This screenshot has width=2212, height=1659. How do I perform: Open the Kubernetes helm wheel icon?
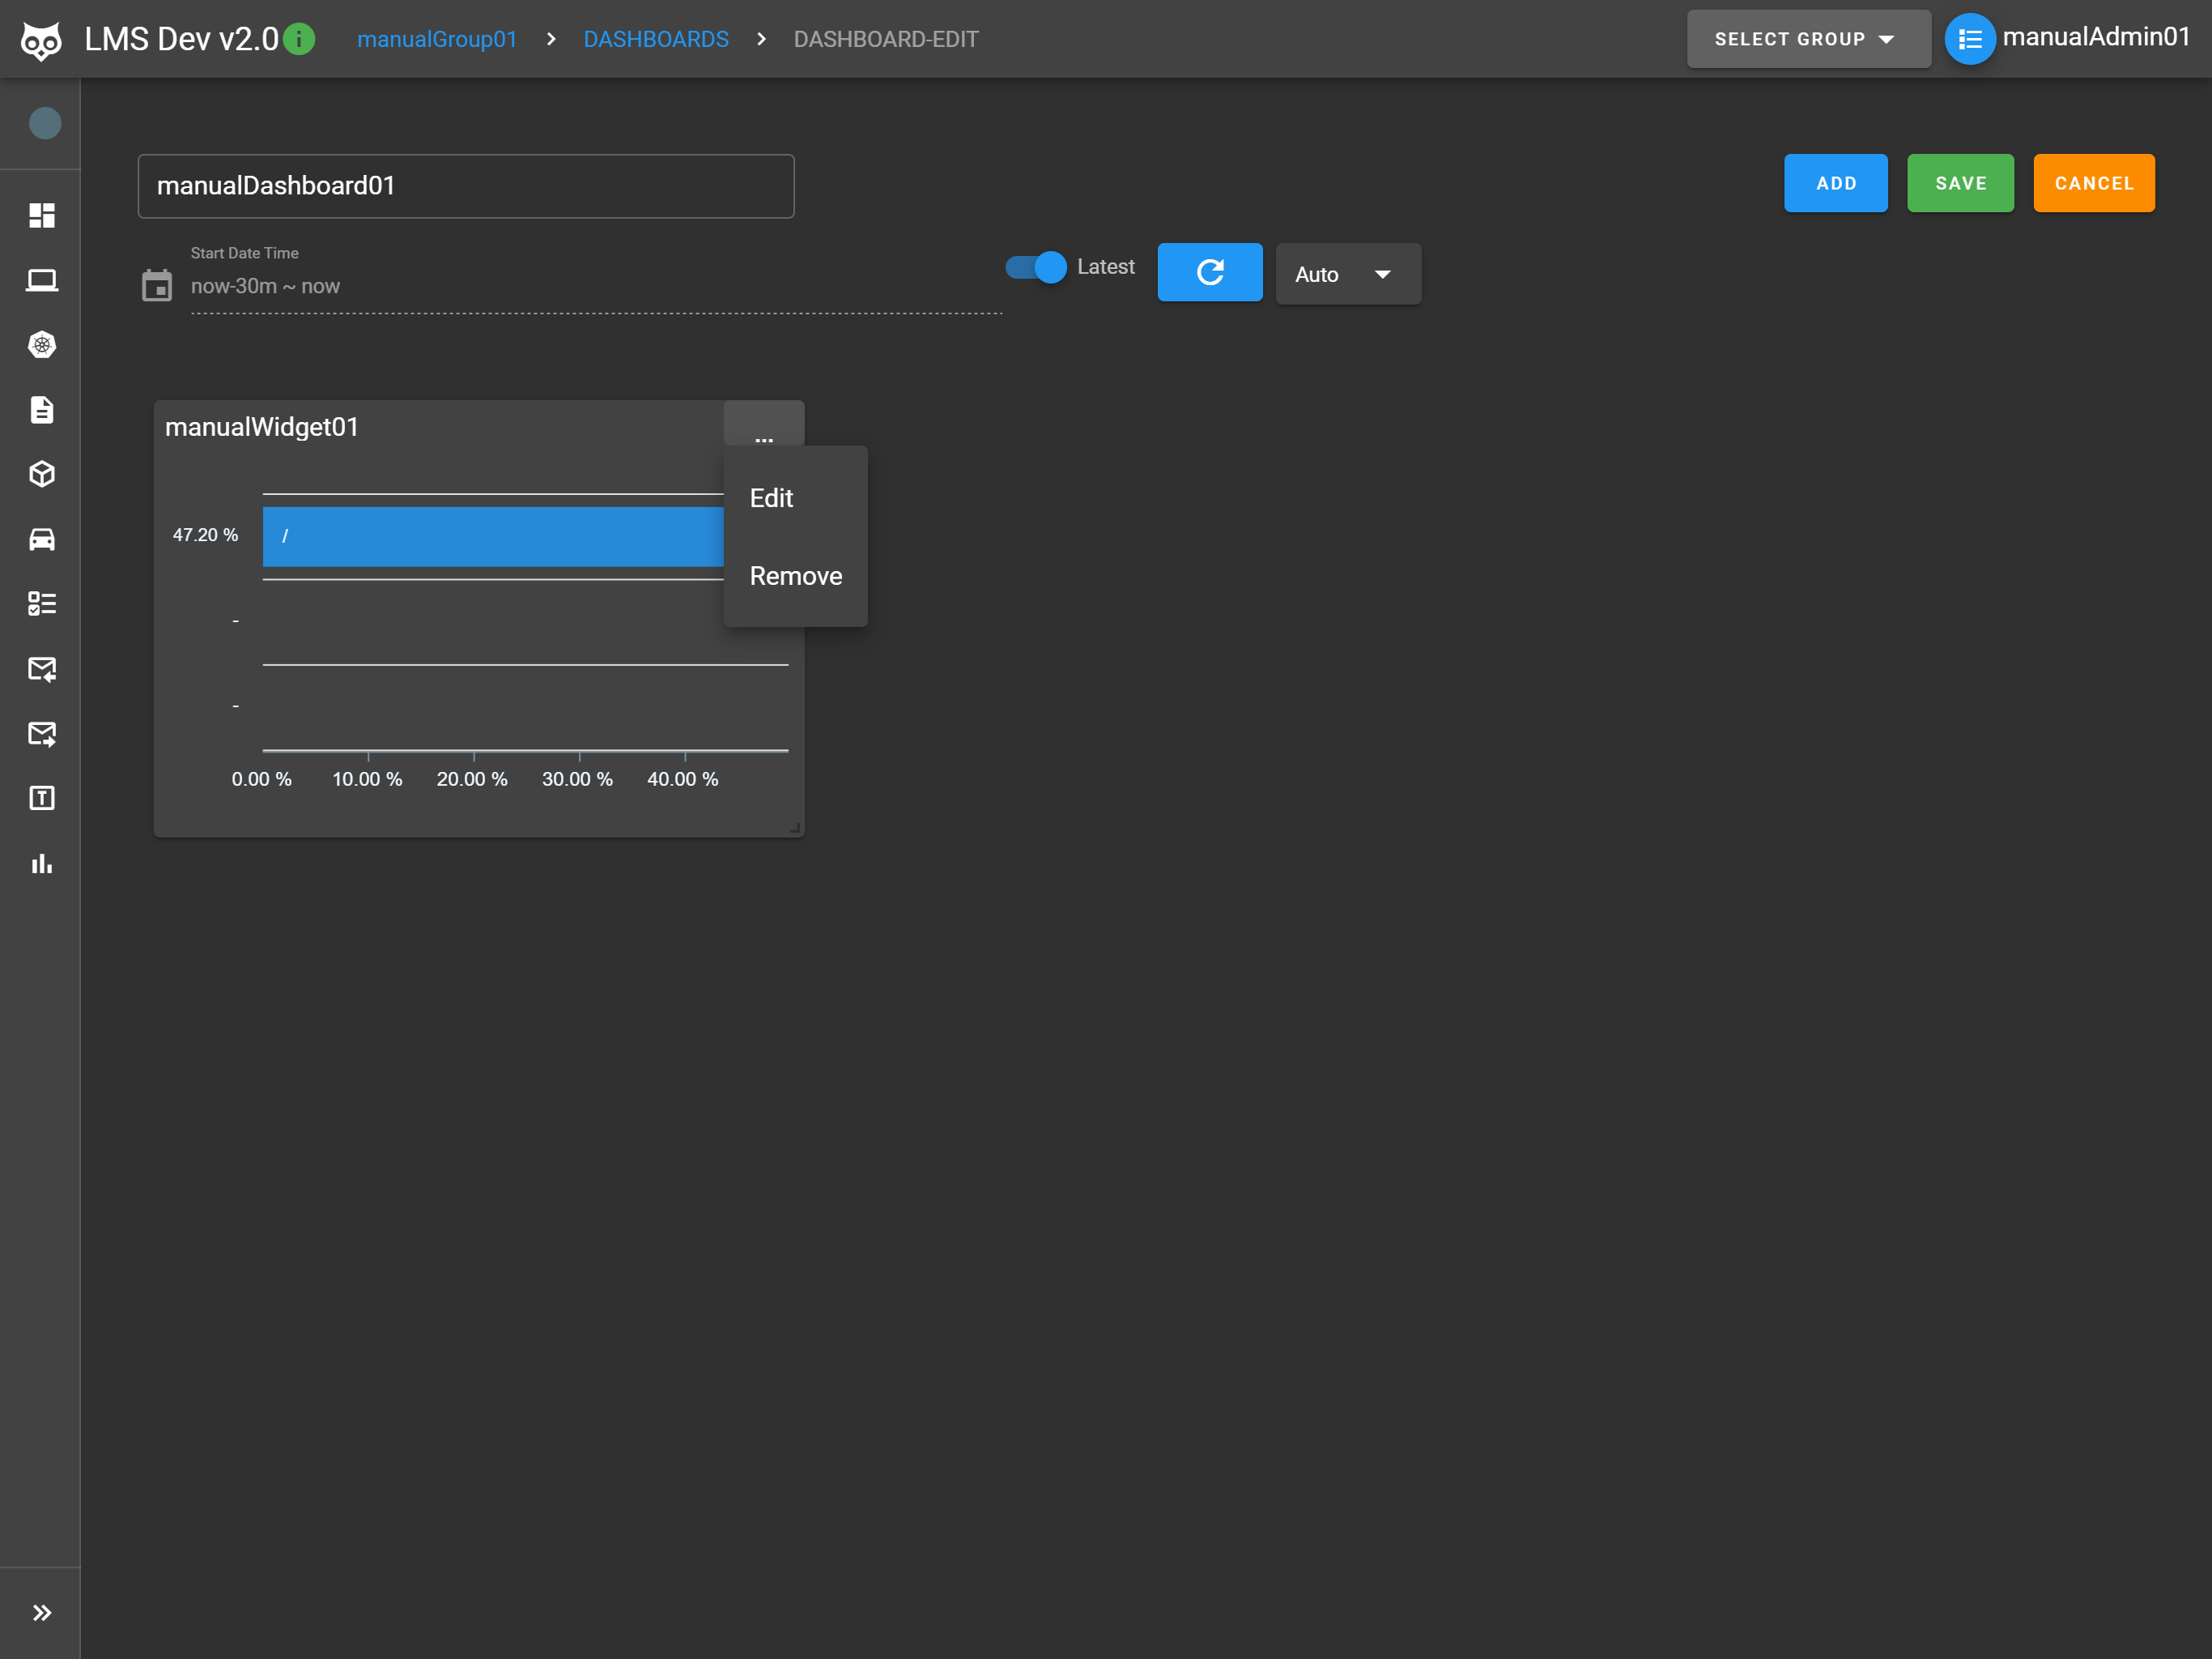click(41, 345)
